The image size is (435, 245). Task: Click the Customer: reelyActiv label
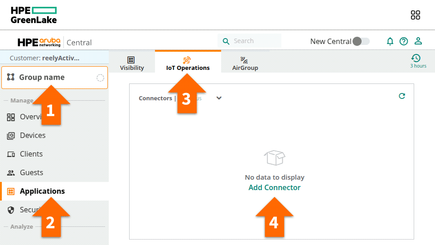(44, 58)
